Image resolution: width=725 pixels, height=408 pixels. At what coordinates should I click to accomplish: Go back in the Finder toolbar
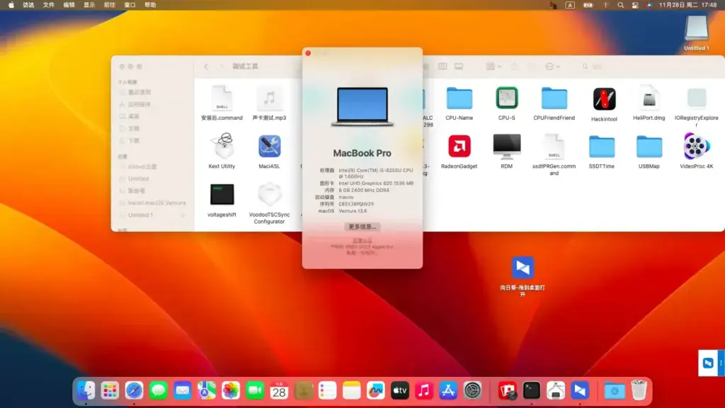tap(206, 67)
